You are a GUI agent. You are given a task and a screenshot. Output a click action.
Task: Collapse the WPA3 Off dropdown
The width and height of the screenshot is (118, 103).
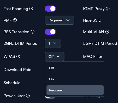coord(55,56)
